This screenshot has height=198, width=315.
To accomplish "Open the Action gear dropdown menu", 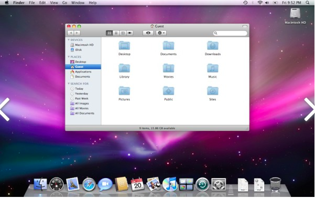I will pyautogui.click(x=161, y=33).
